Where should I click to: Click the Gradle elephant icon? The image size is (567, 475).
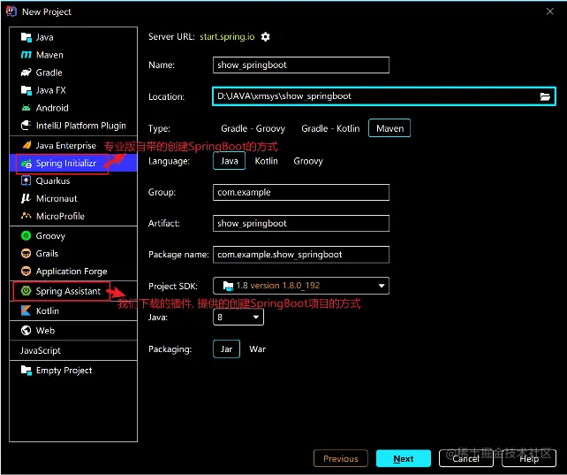[26, 73]
